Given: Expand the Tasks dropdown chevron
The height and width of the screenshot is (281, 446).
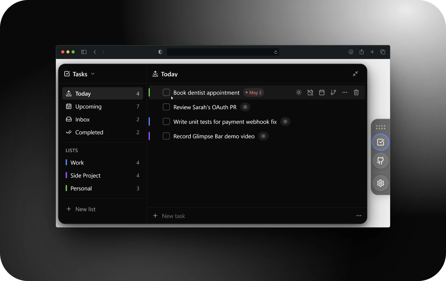Looking at the screenshot, I should 93,74.
